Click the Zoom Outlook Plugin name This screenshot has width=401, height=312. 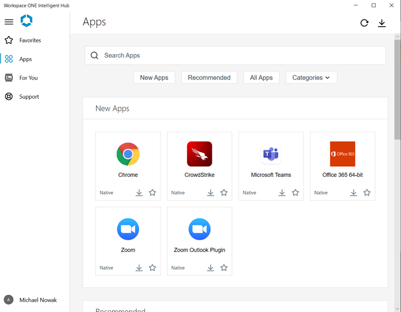click(199, 250)
